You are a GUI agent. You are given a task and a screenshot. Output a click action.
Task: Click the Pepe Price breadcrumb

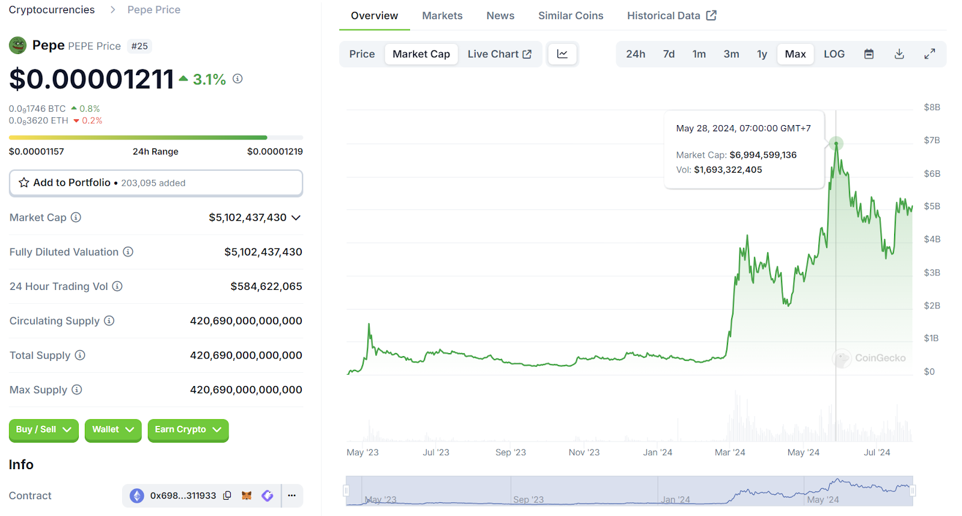[x=154, y=10]
